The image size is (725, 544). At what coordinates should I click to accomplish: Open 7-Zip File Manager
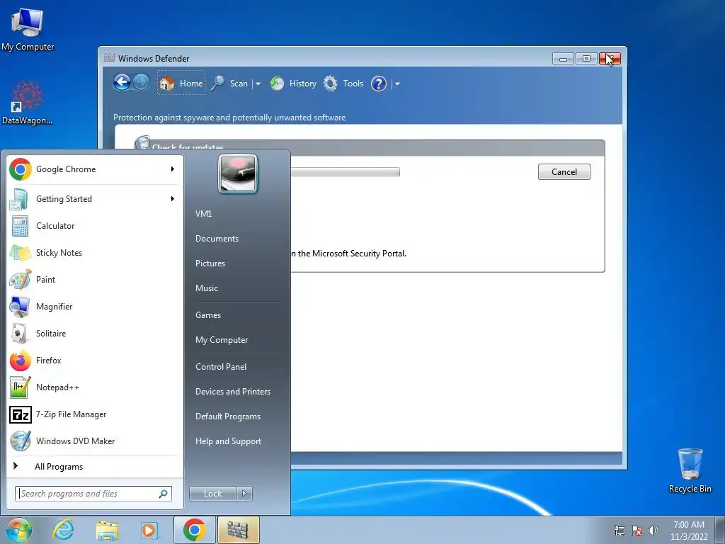coord(94,414)
